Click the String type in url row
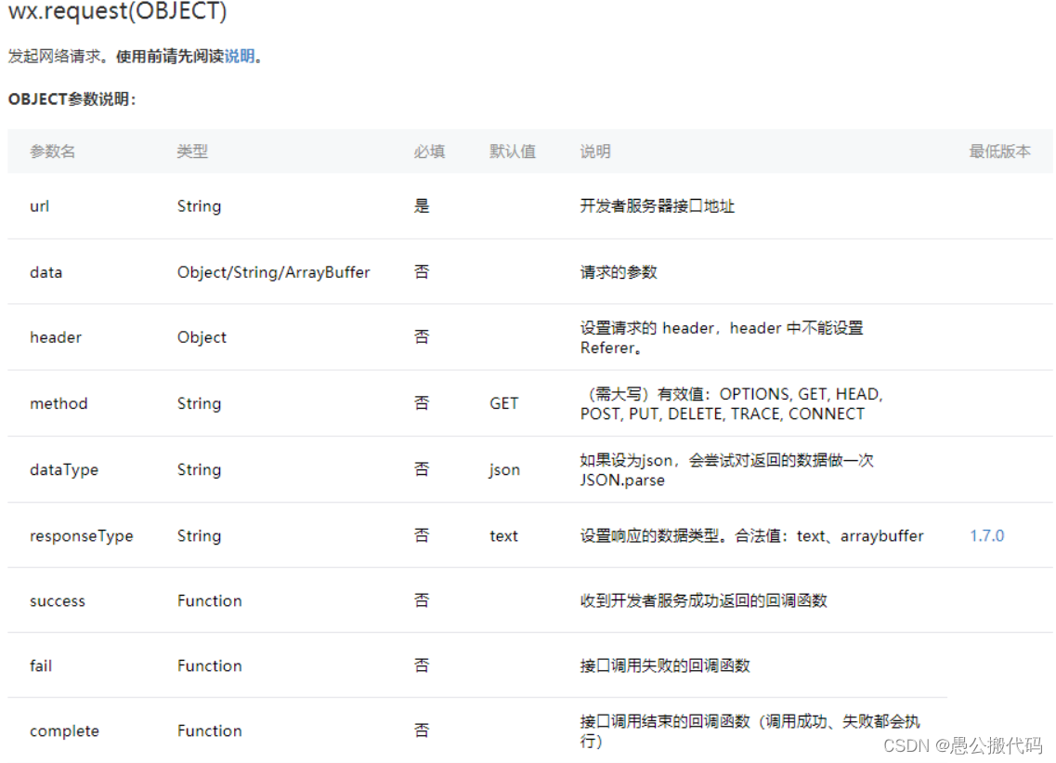The width and height of the screenshot is (1056, 763). 200,206
